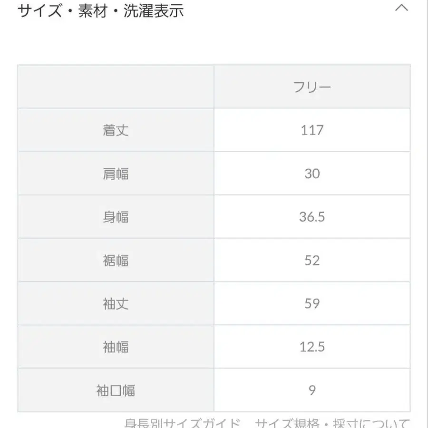Click the 身幅 row label
This screenshot has height=428, width=428.
pyautogui.click(x=116, y=216)
